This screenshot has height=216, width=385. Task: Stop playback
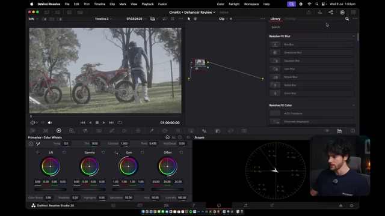tap(97, 122)
